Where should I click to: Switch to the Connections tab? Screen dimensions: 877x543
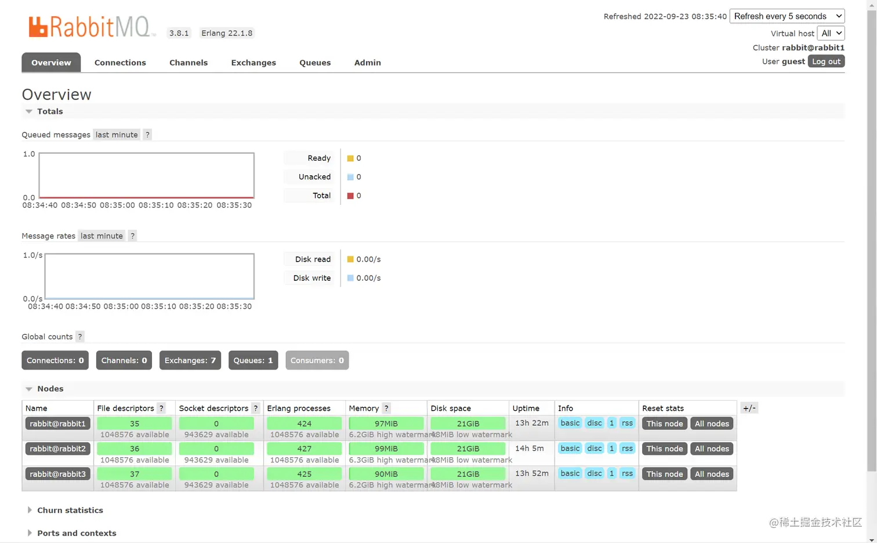(x=120, y=63)
